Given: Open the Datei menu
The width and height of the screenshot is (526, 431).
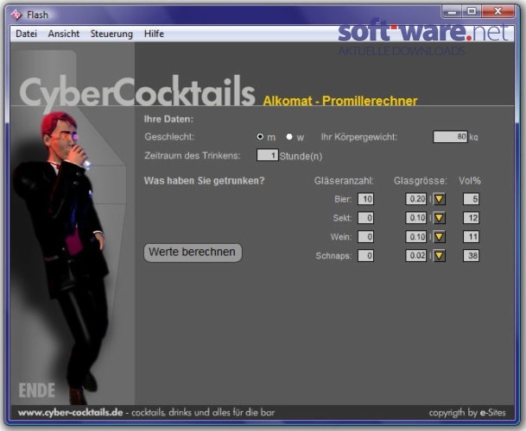Looking at the screenshot, I should point(26,34).
